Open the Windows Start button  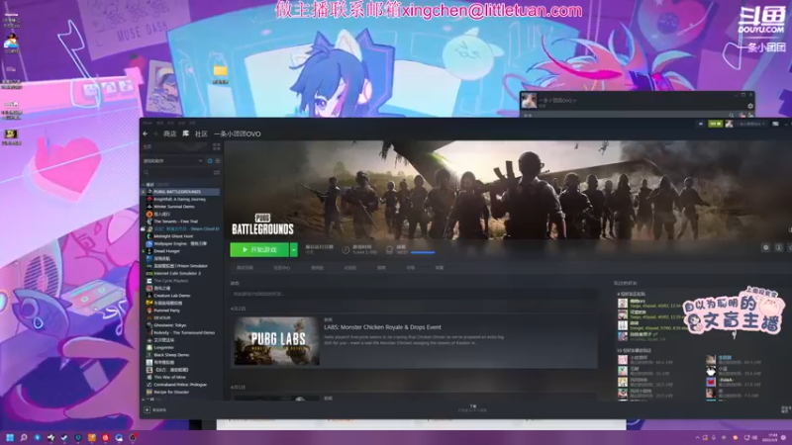tap(10, 437)
